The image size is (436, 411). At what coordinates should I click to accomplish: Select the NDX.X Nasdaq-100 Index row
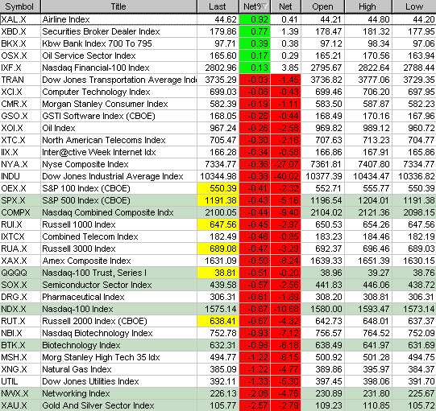pyautogui.click(x=218, y=309)
